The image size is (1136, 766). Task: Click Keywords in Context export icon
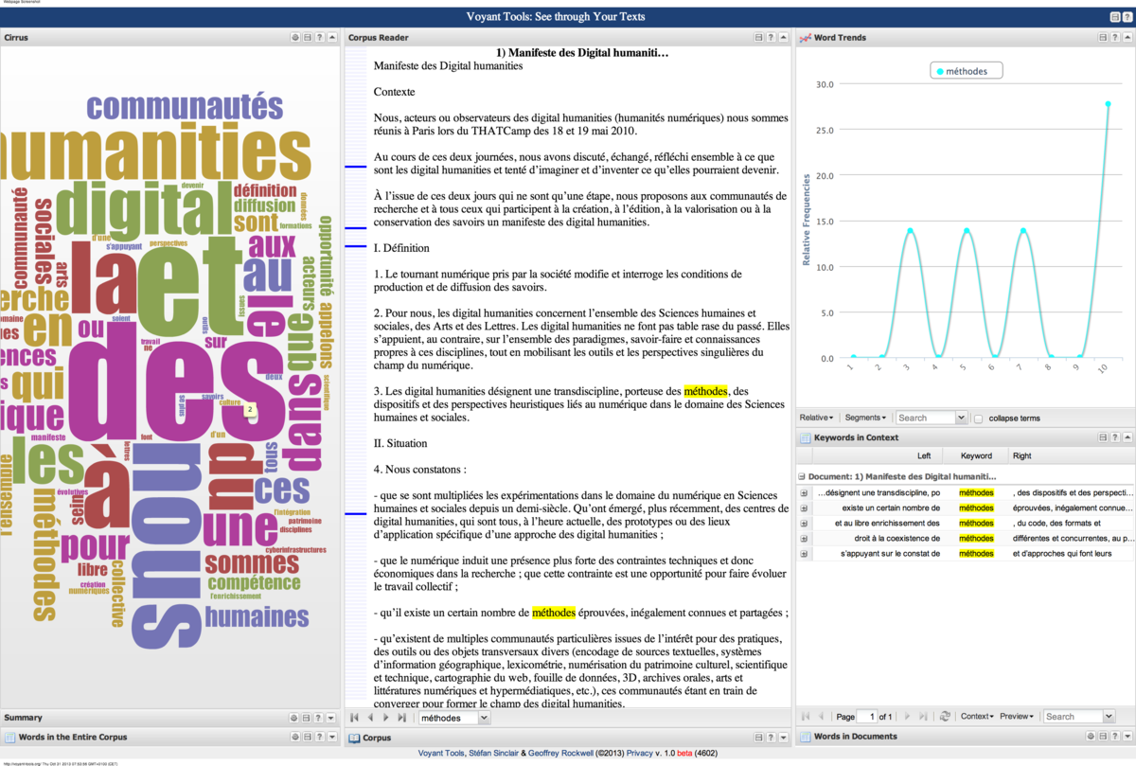pyautogui.click(x=1103, y=437)
